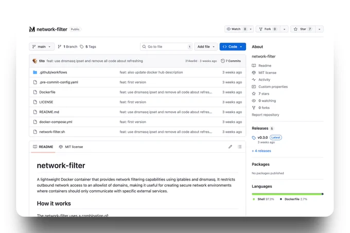Expand the Fork options dropdown arrow
This screenshot has height=233, width=350.
click(x=284, y=29)
